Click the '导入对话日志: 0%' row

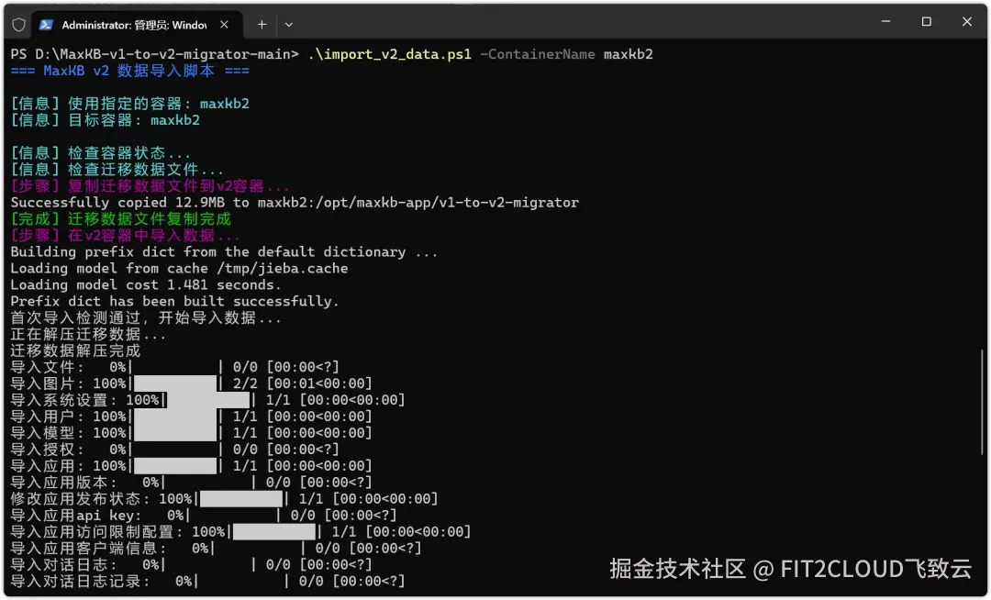click(x=192, y=563)
